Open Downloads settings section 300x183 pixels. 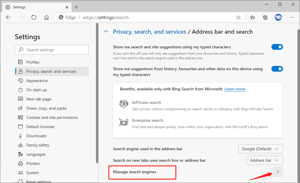coord(52,136)
